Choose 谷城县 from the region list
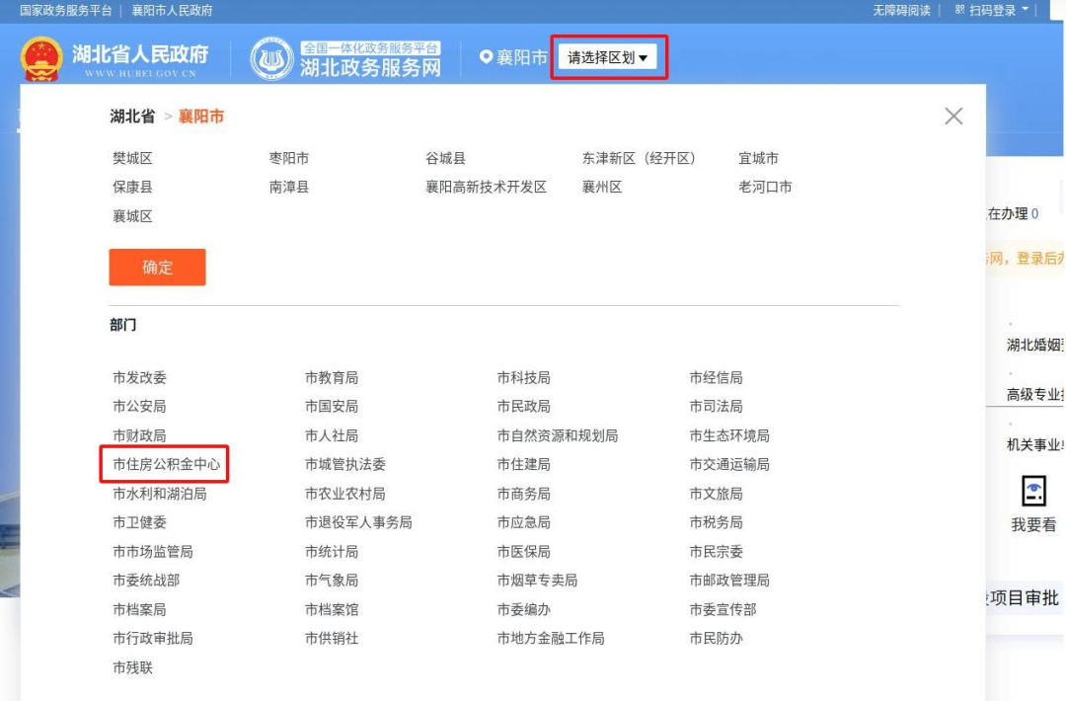The width and height of the screenshot is (1066, 701). [445, 158]
